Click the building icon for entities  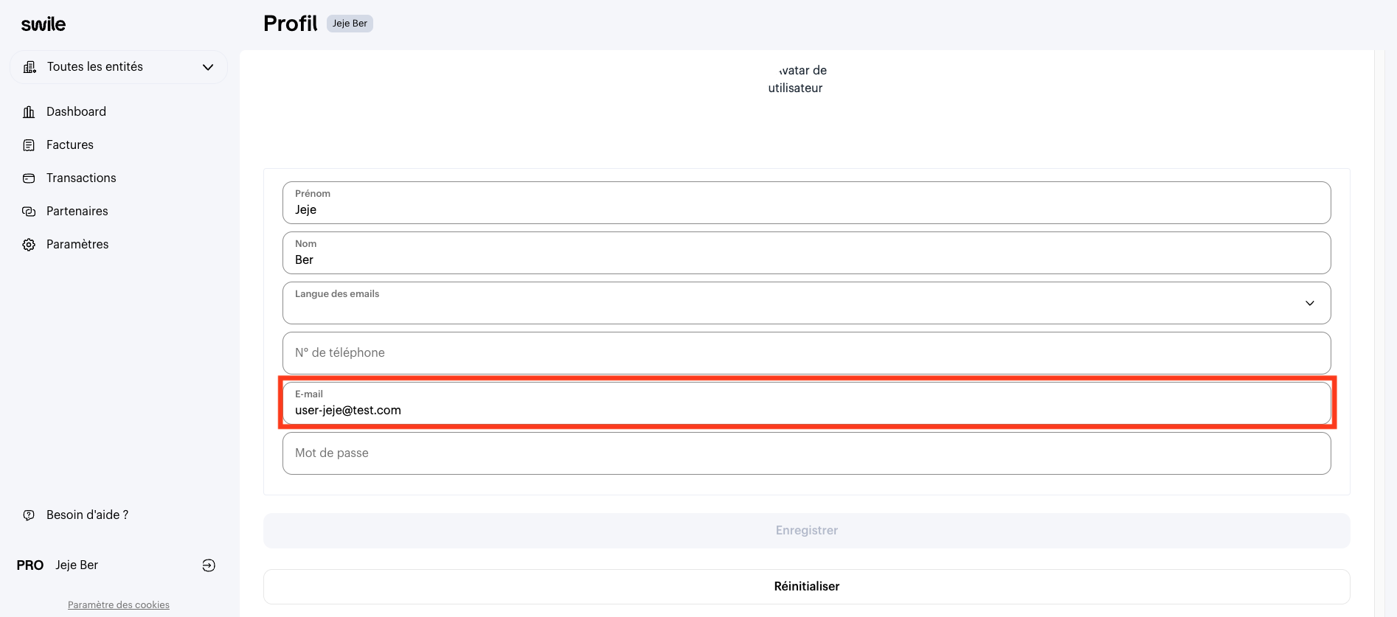point(30,67)
